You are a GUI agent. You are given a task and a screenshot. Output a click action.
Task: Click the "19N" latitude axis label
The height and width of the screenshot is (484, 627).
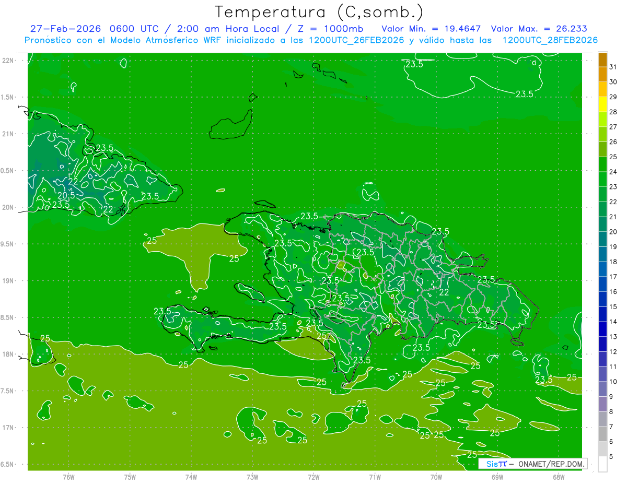point(8,281)
